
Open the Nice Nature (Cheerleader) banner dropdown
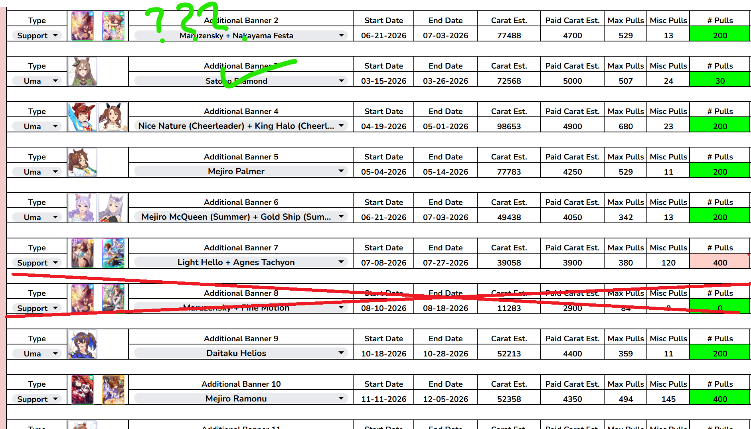coord(241,126)
